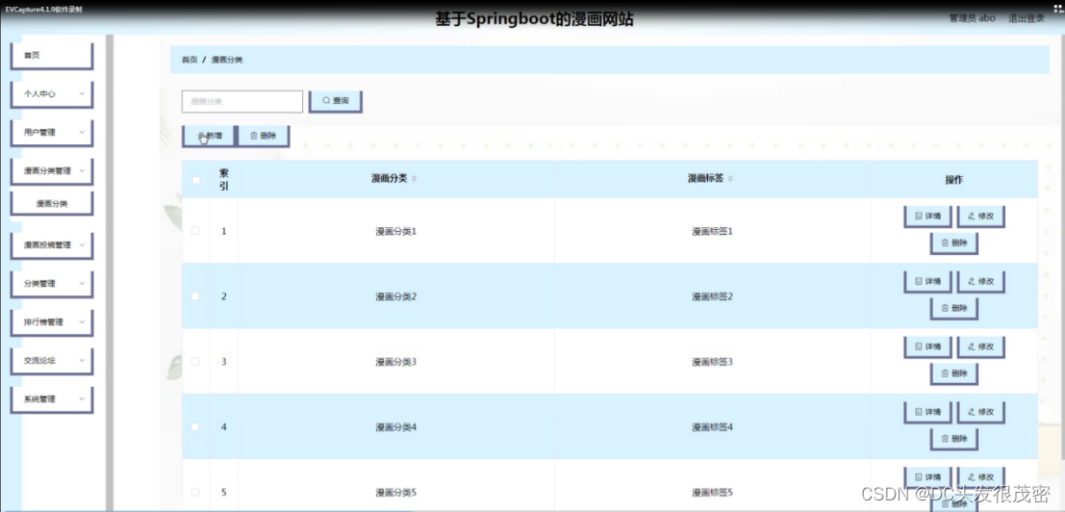Viewport: 1065px width, 512px height.
Task: Click 修改 for the 漫画分类2 row
Action: 980,282
